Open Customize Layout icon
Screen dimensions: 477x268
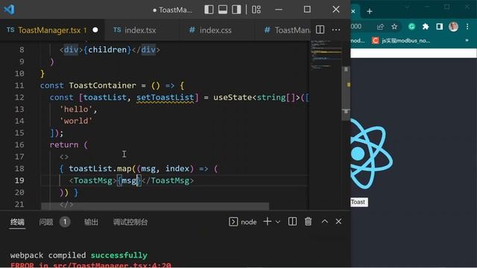point(256,10)
